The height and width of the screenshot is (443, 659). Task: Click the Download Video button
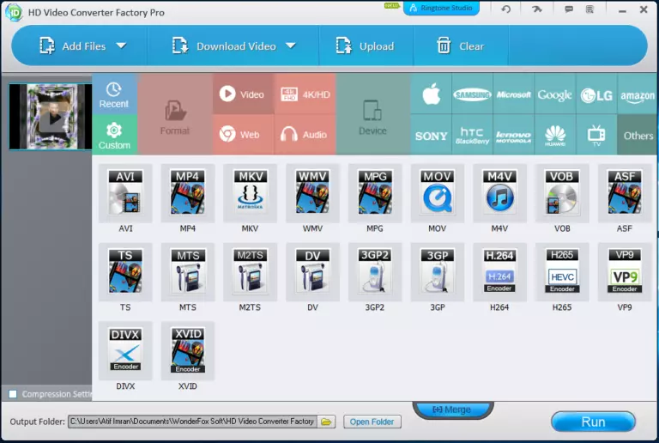pos(225,46)
